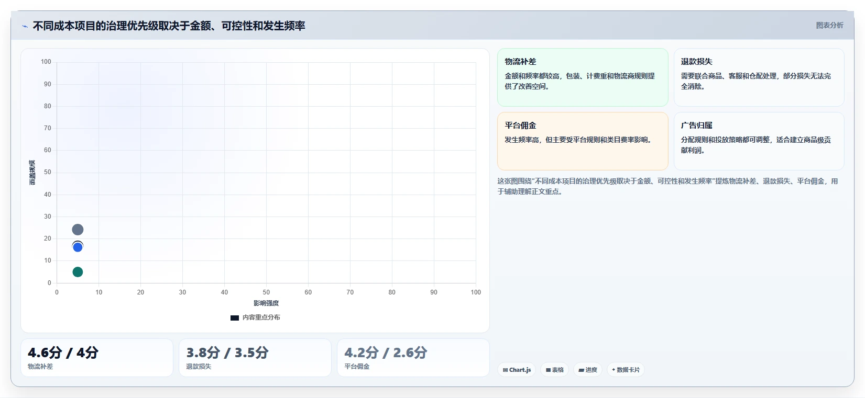Click the 影响强度 x-axis title

coord(266,303)
